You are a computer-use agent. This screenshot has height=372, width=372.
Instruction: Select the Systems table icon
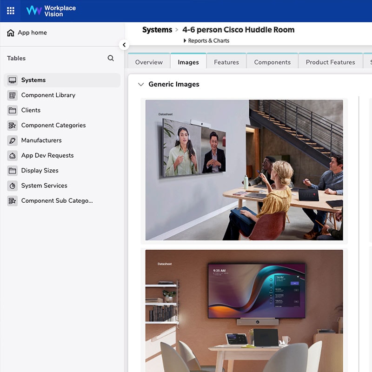pyautogui.click(x=12, y=80)
